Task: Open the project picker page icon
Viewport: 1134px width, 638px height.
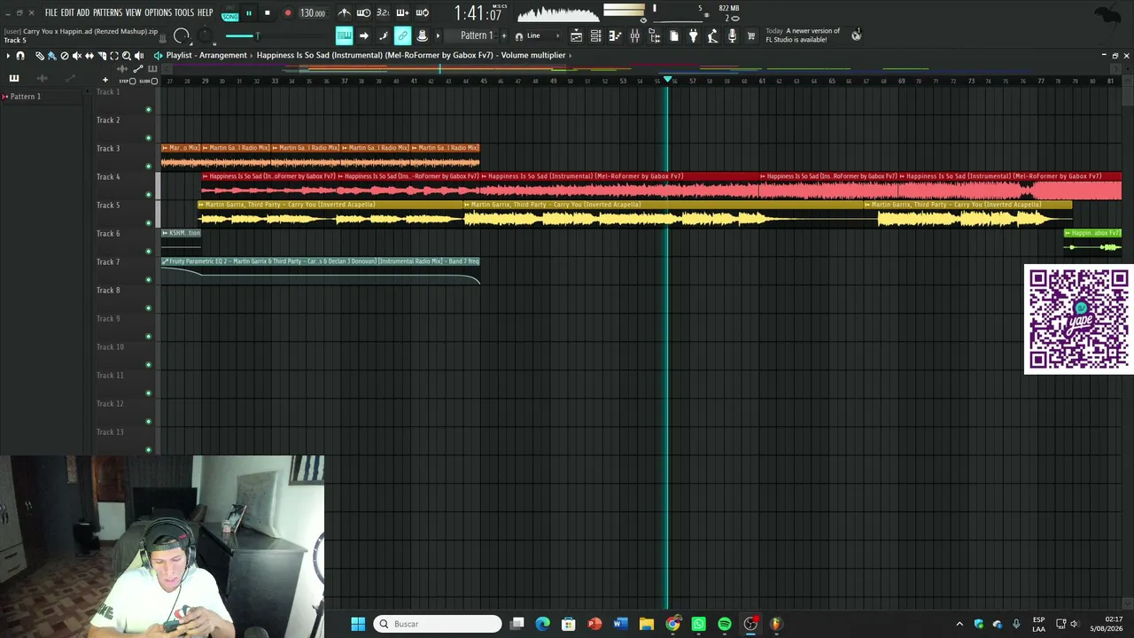Action: click(673, 35)
